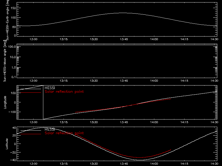222x166 pixels.
Task: Select the 10.0 tick label in Moon angle plot
Action: 13,57
